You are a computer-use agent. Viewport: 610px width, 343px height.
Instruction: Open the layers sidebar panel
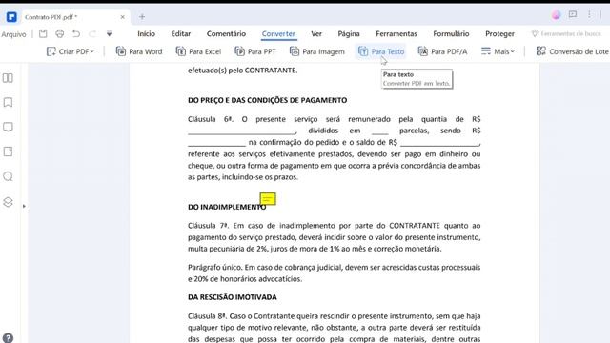(x=8, y=202)
